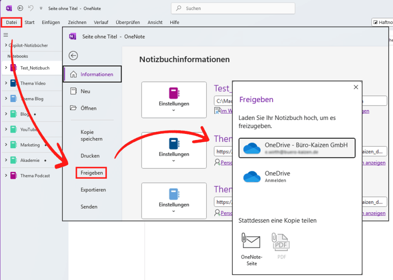This screenshot has width=393, height=280.
Task: Open the Hilfe tab
Action: [174, 22]
